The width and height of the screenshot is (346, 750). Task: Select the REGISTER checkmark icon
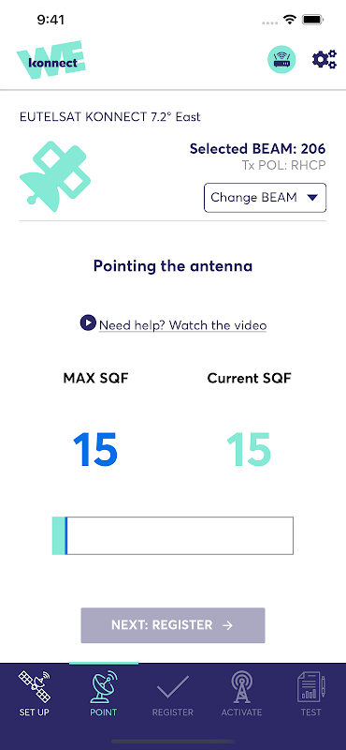point(173,687)
